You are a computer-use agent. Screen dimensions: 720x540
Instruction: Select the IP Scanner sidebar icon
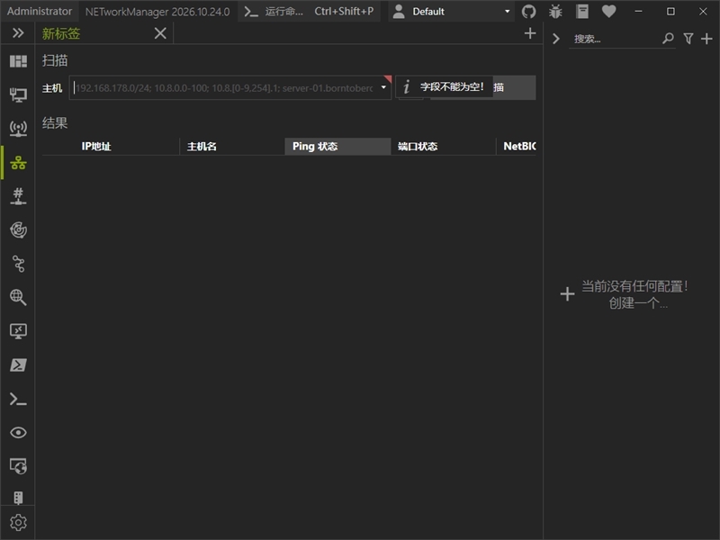pos(18,163)
